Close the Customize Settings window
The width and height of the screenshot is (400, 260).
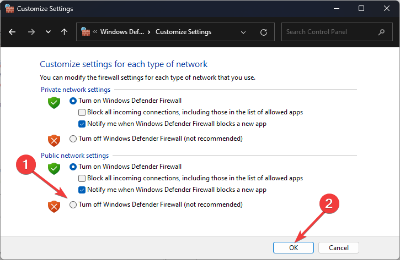[x=386, y=8]
